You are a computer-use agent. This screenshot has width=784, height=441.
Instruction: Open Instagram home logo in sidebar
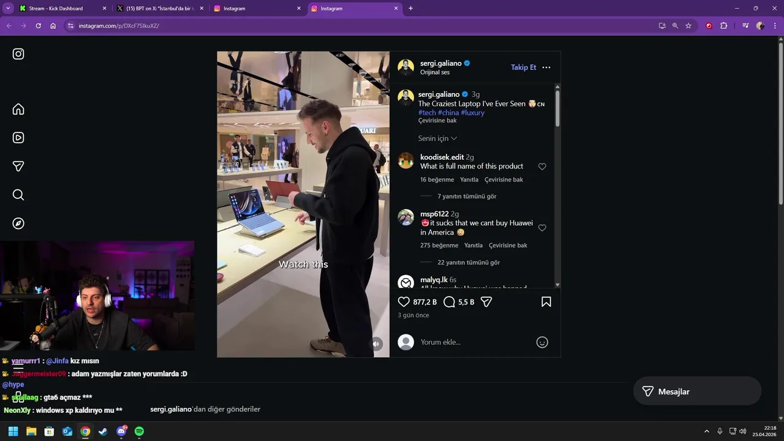(x=18, y=54)
